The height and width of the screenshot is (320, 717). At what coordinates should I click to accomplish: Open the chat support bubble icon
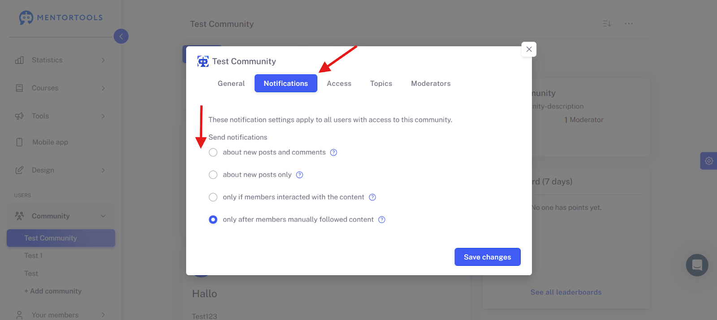tap(697, 265)
